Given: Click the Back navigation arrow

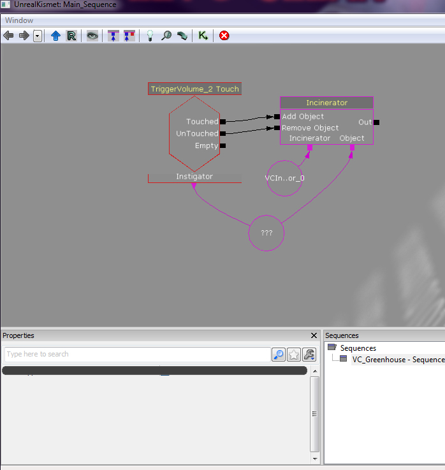Looking at the screenshot, I should tap(8, 36).
